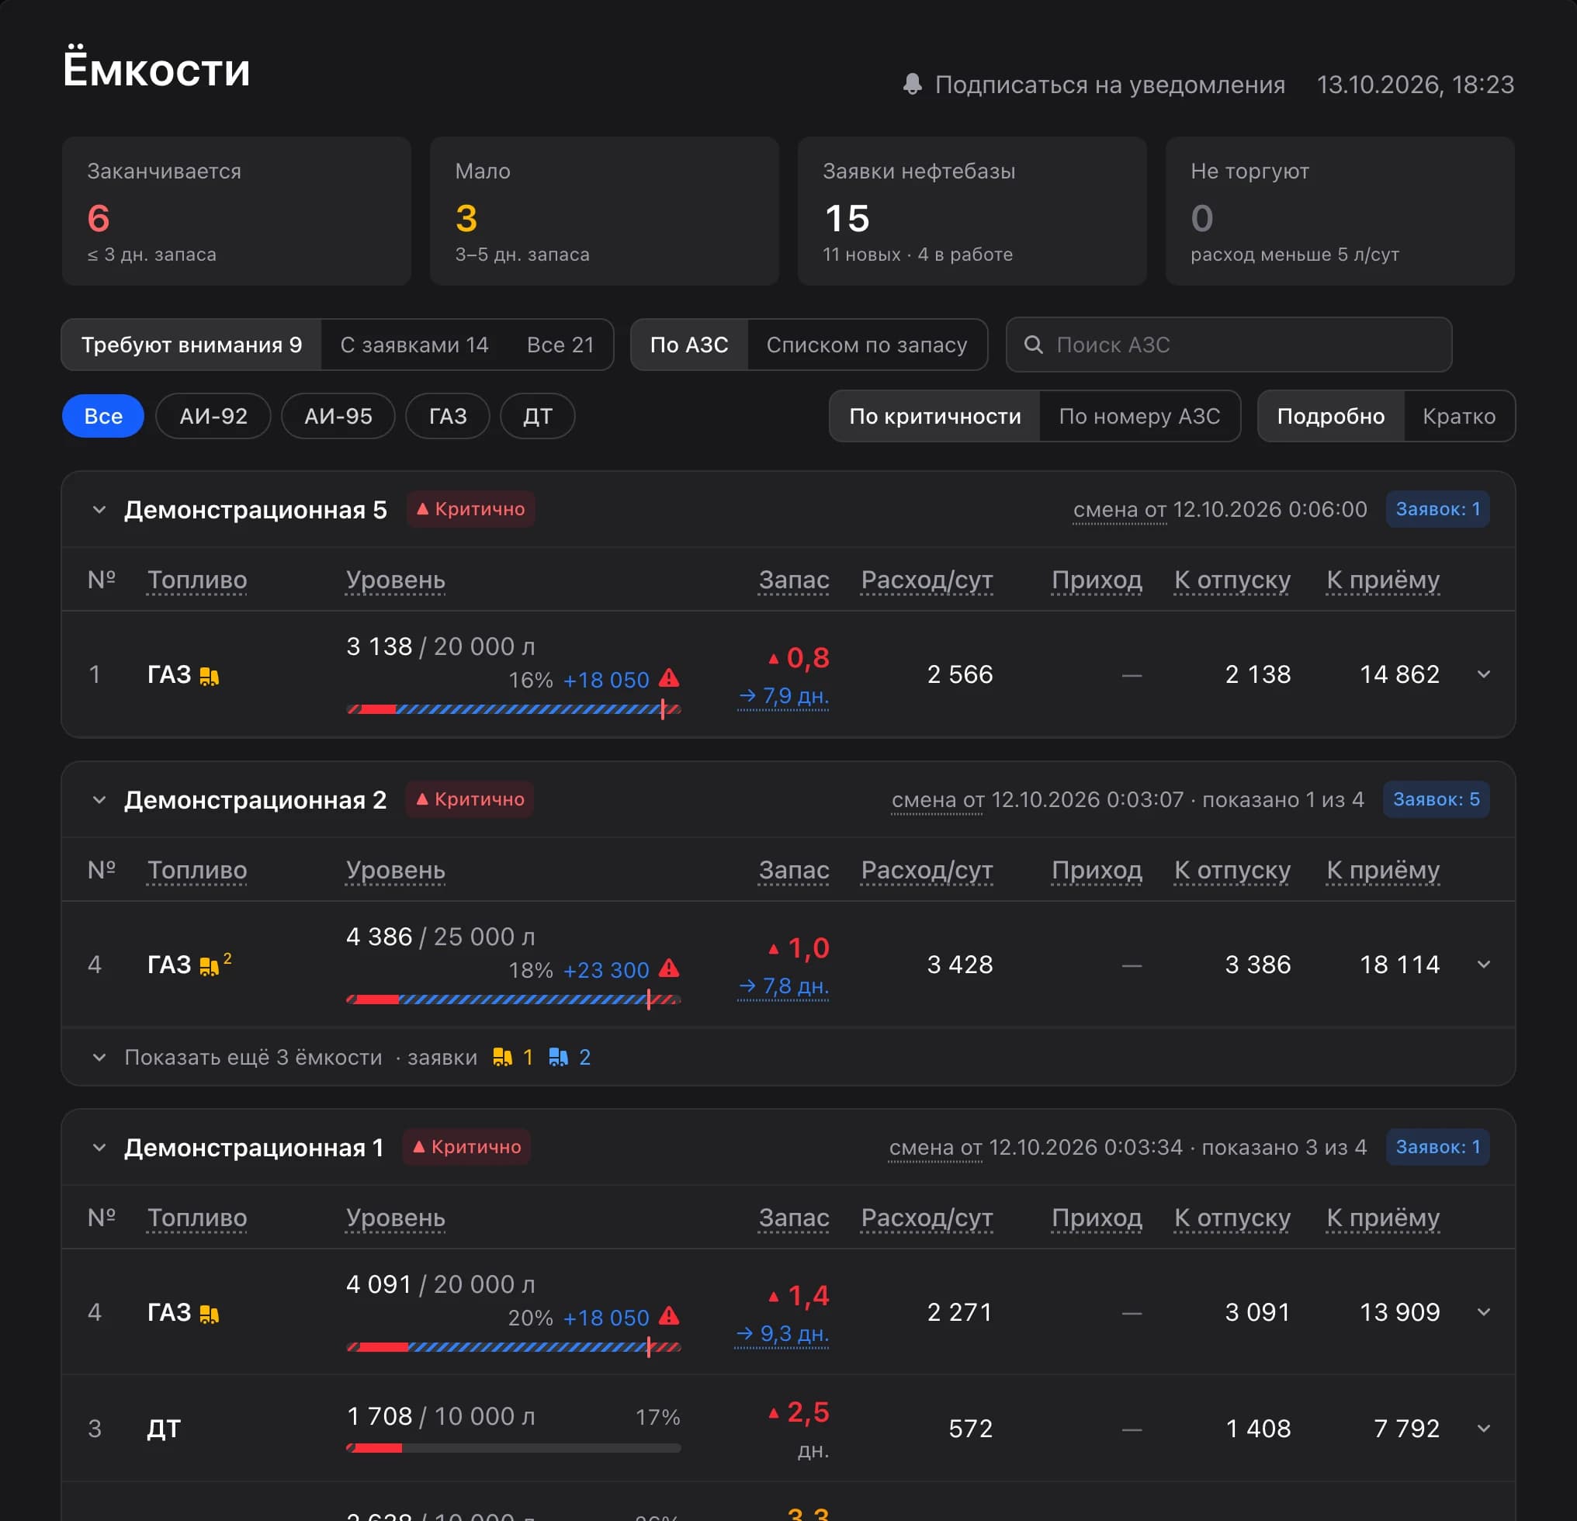Open the С заявками 14 tab

[x=414, y=345]
